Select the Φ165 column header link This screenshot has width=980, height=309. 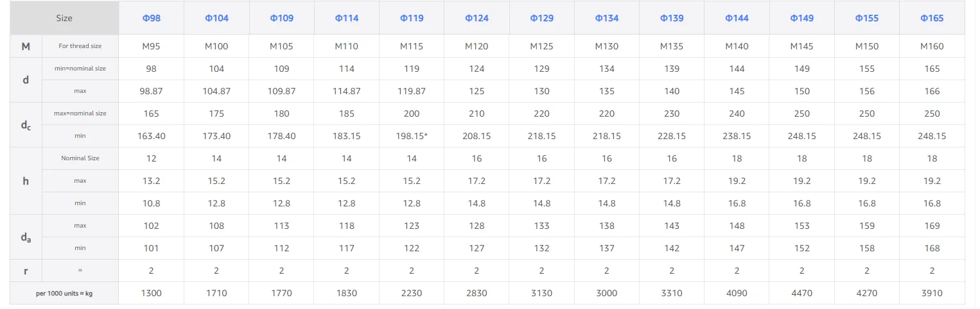tap(932, 18)
